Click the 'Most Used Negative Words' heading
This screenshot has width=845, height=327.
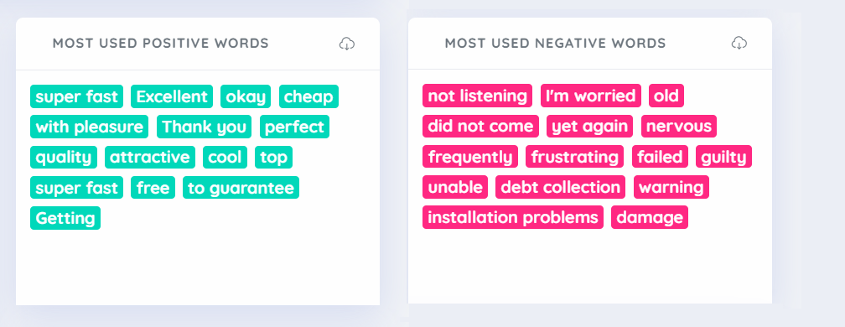coord(555,43)
